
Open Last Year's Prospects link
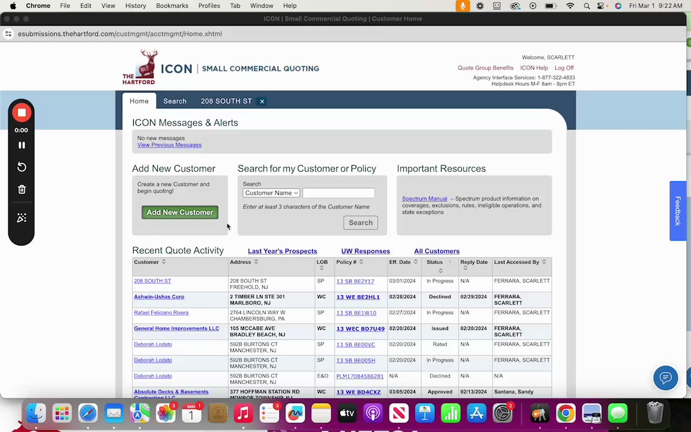[x=283, y=251]
